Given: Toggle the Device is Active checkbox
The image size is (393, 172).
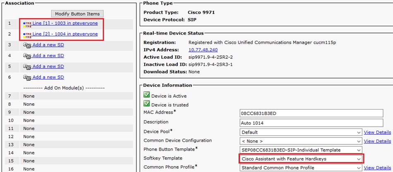Looking at the screenshot, I should coord(146,95).
